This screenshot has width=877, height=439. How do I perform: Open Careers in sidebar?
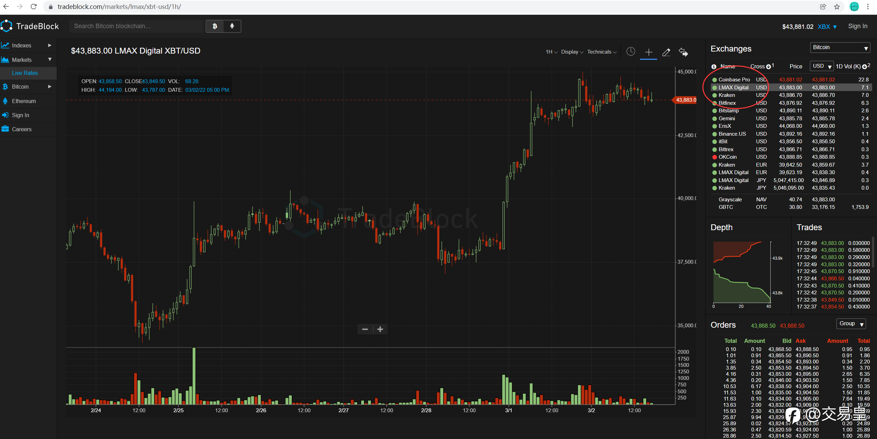click(22, 129)
